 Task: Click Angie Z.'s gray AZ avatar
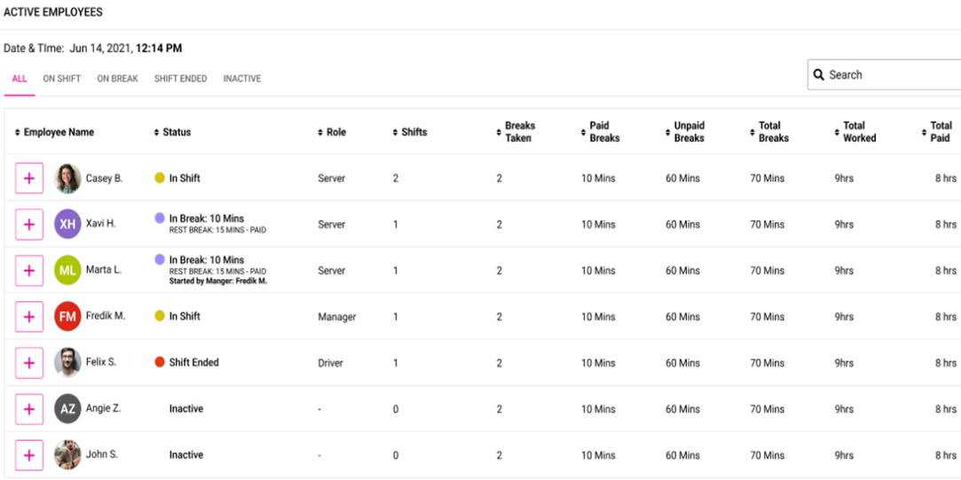point(67,408)
